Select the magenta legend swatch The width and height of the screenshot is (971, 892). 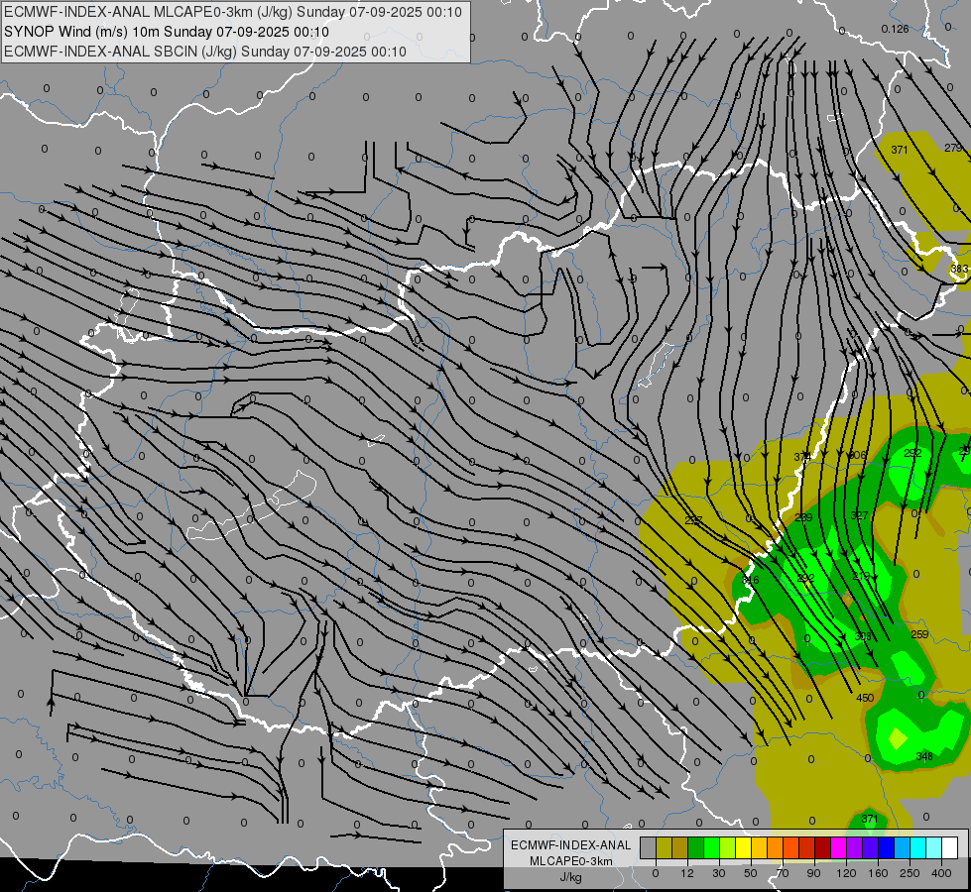coord(838,848)
